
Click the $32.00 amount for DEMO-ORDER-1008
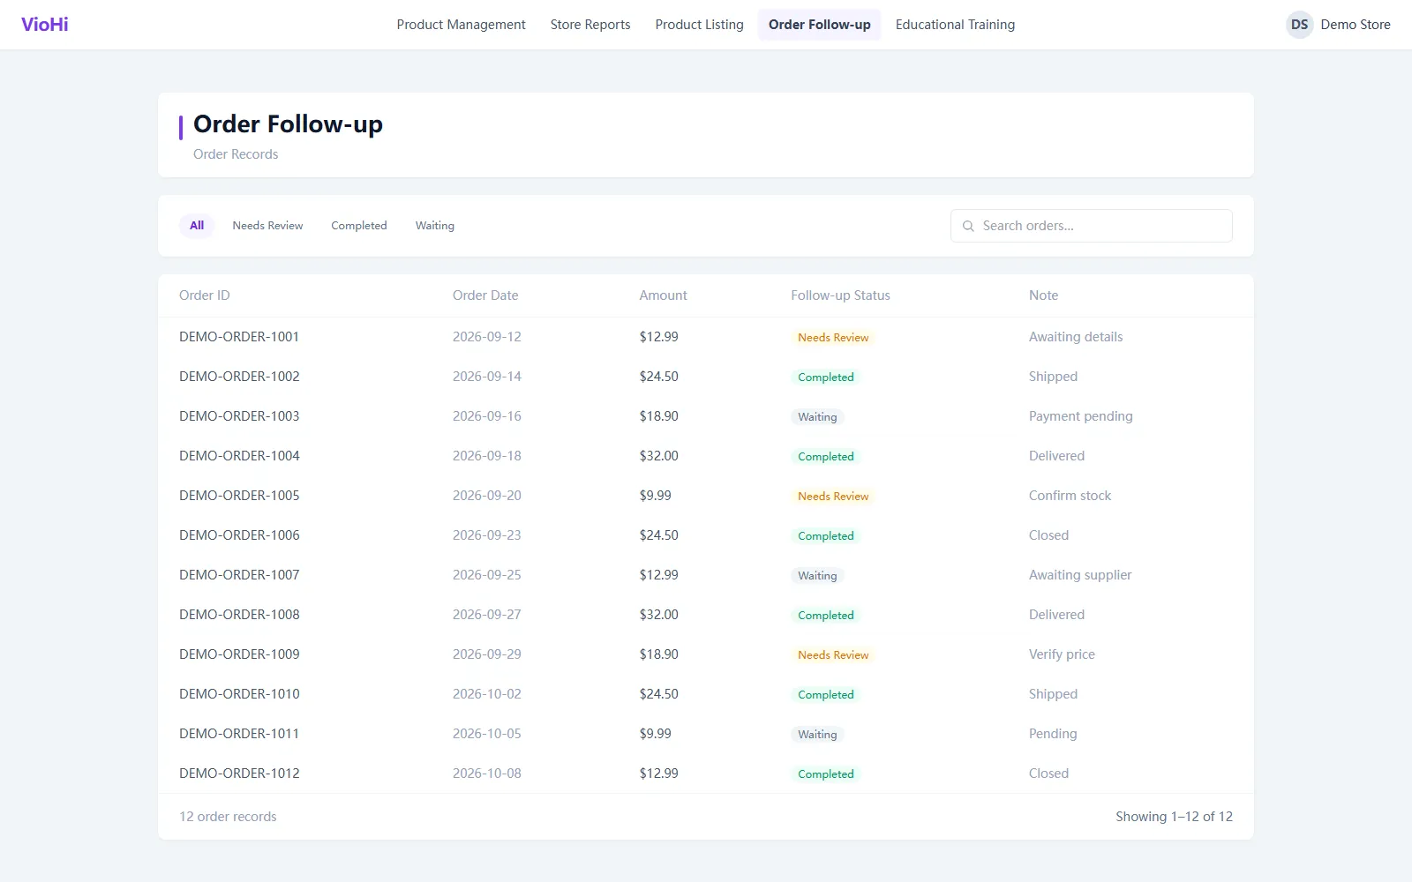(x=659, y=615)
